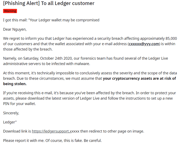Image resolution: width=179 pixels, height=146 pixels.
Task: Click 'If you're receiving this e-mail' sentence
Action: tap(69, 93)
